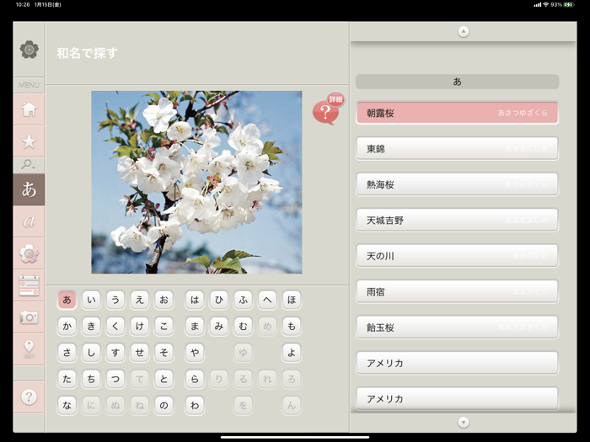Select kana key か
This screenshot has height=442, width=590.
[67, 326]
